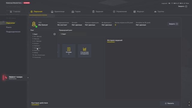Click the Эффект тазера notification
This screenshot has width=192, height=108.
point(16,78)
